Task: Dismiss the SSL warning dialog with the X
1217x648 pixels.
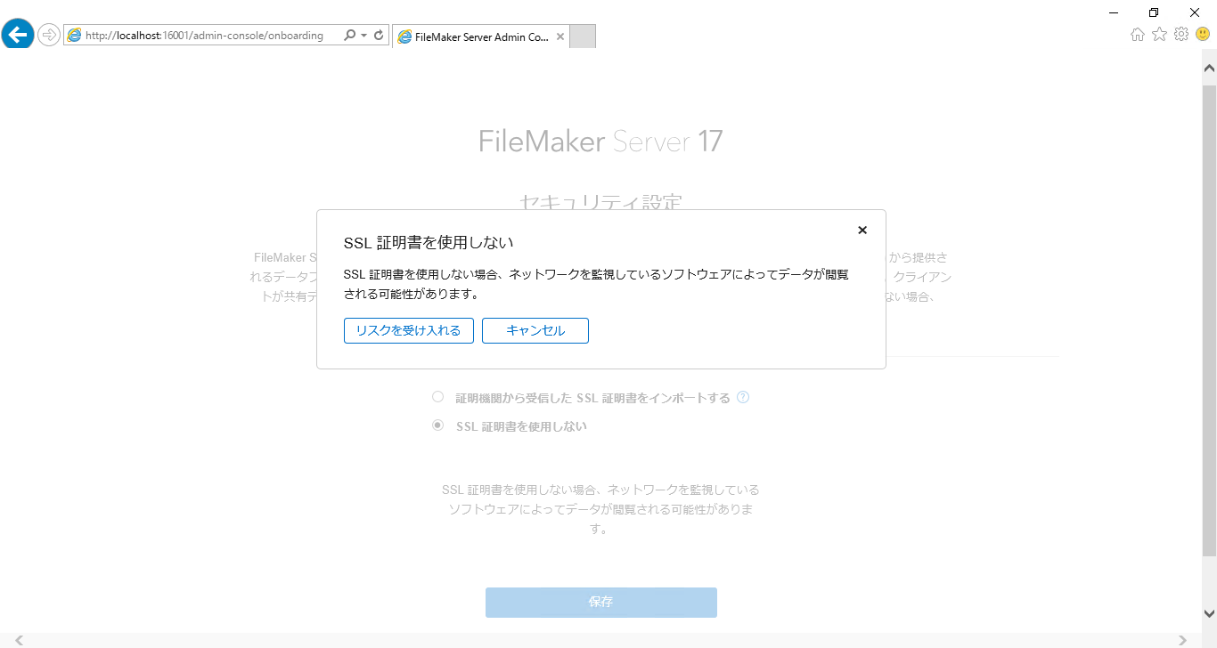Action: pos(862,230)
